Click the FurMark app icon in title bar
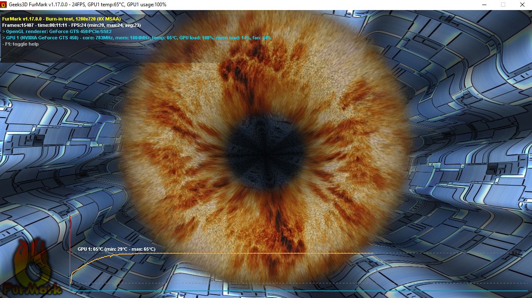Image resolution: width=532 pixels, height=298 pixels. (x=4, y=5)
